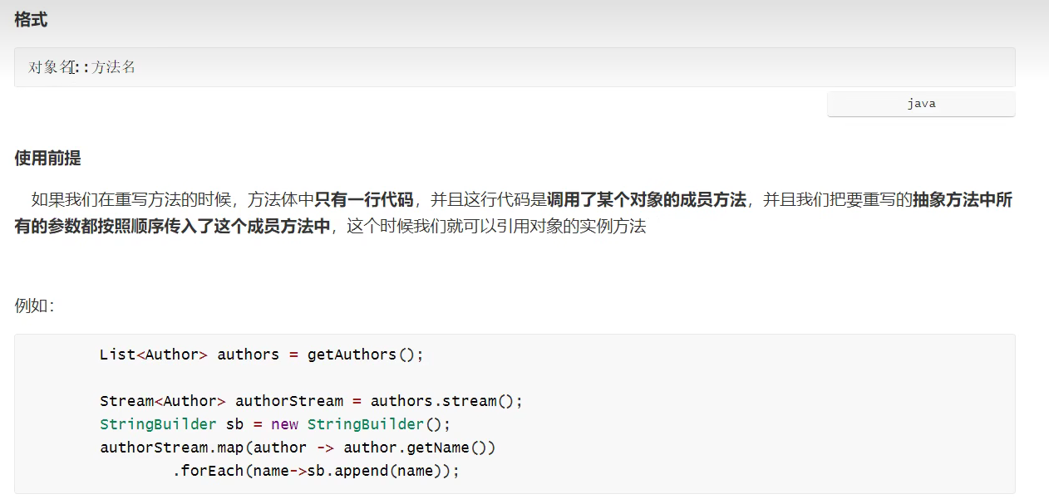Screen dimensions: 1049x499
Task: Click the bold text 只有一行代码
Action: (x=363, y=199)
